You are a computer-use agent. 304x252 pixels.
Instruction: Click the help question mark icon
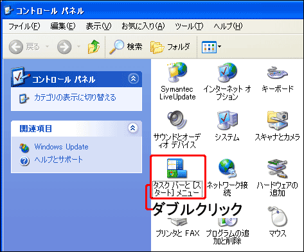click(x=24, y=161)
